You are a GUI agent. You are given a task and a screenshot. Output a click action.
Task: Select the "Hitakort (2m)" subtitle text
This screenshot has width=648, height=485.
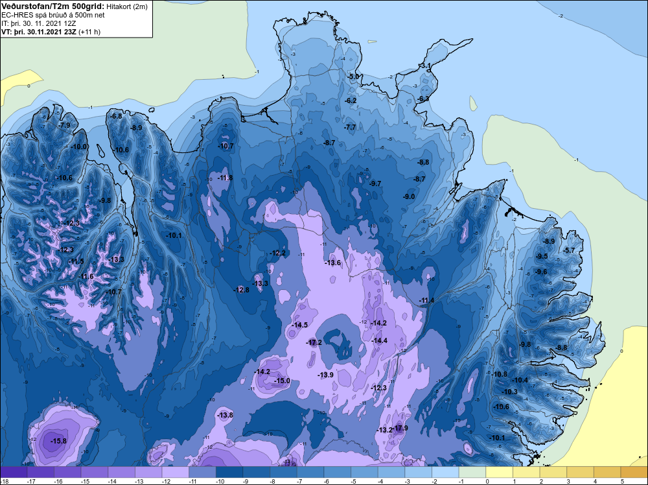(127, 6)
